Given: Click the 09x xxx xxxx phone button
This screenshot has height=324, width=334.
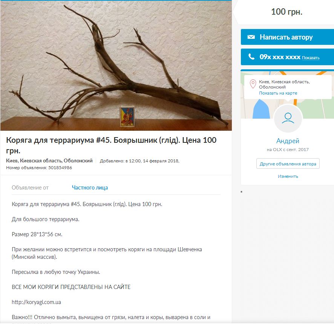Looking at the screenshot, I should (x=287, y=57).
